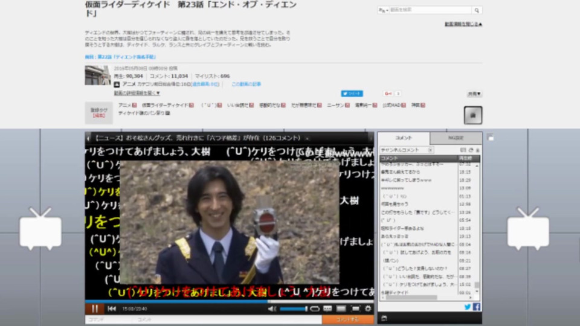The height and width of the screenshot is (326, 580).
Task: Share via Twitter icon under comment list
Action: pos(468,307)
